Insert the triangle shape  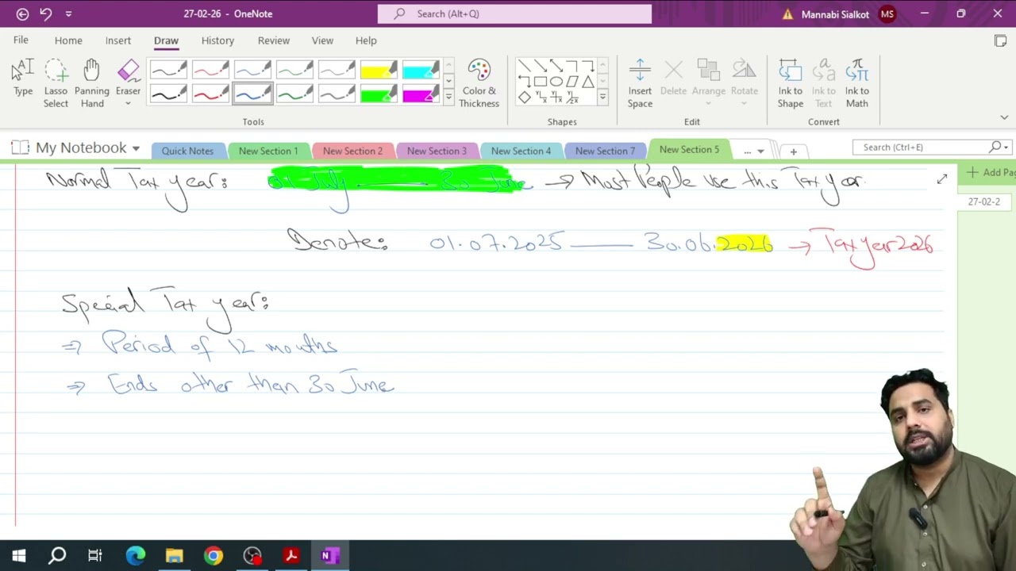click(588, 82)
